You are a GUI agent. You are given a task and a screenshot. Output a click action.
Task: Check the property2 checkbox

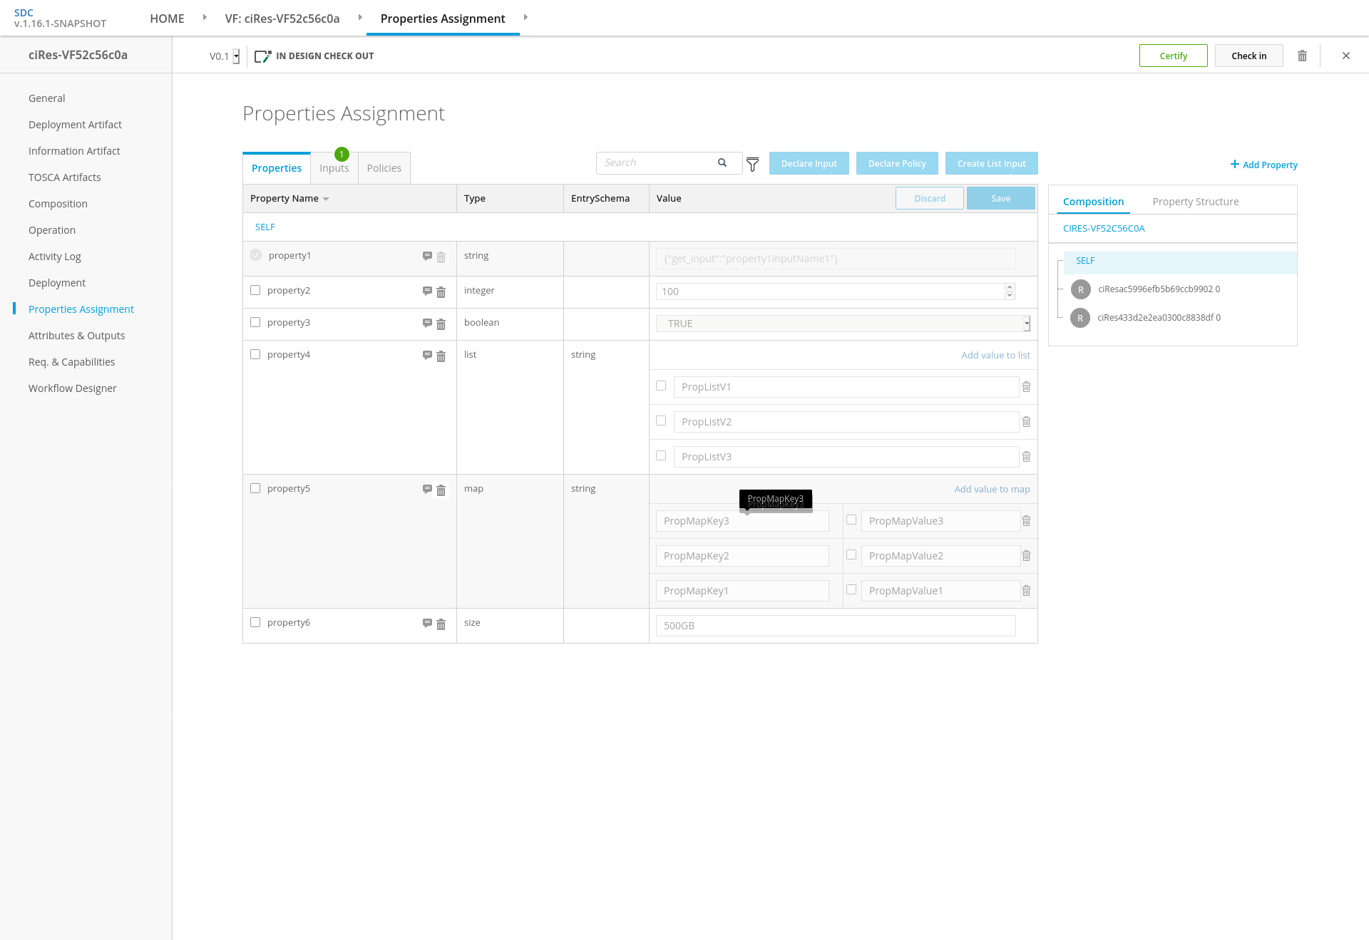(x=255, y=290)
